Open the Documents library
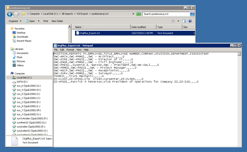247x152 pixels. (x=23, y=53)
